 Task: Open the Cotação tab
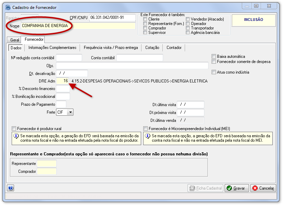pos(152,48)
